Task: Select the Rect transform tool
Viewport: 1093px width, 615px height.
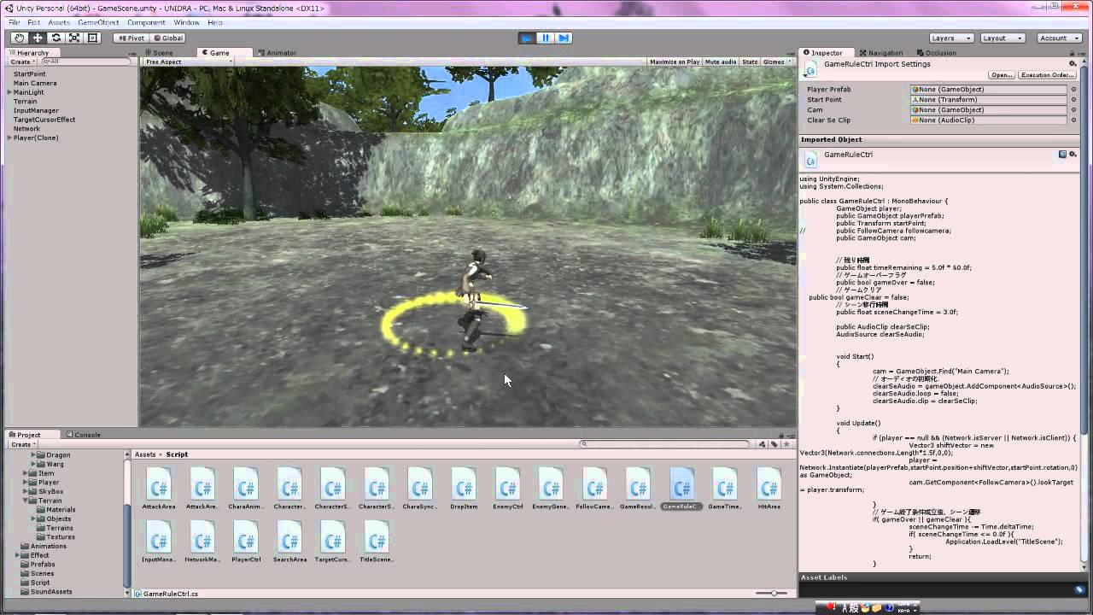Action: click(x=92, y=38)
